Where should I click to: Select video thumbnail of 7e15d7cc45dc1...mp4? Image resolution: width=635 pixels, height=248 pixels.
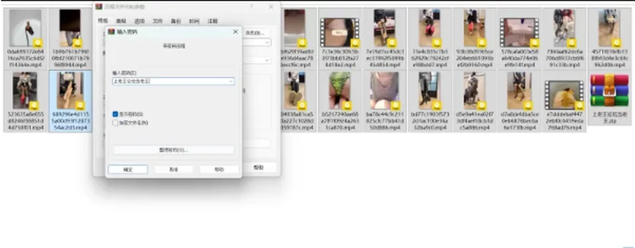(384, 28)
